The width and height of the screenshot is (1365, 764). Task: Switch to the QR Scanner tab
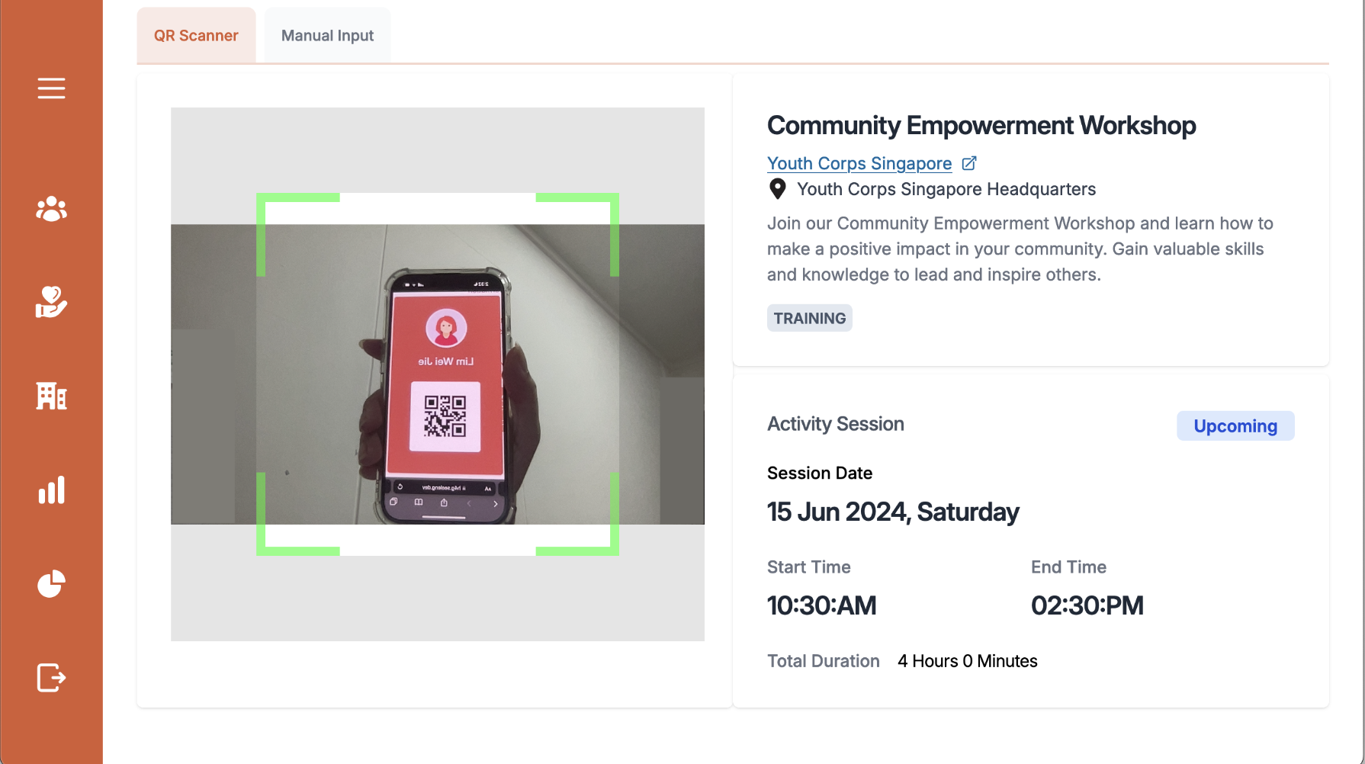(x=196, y=36)
